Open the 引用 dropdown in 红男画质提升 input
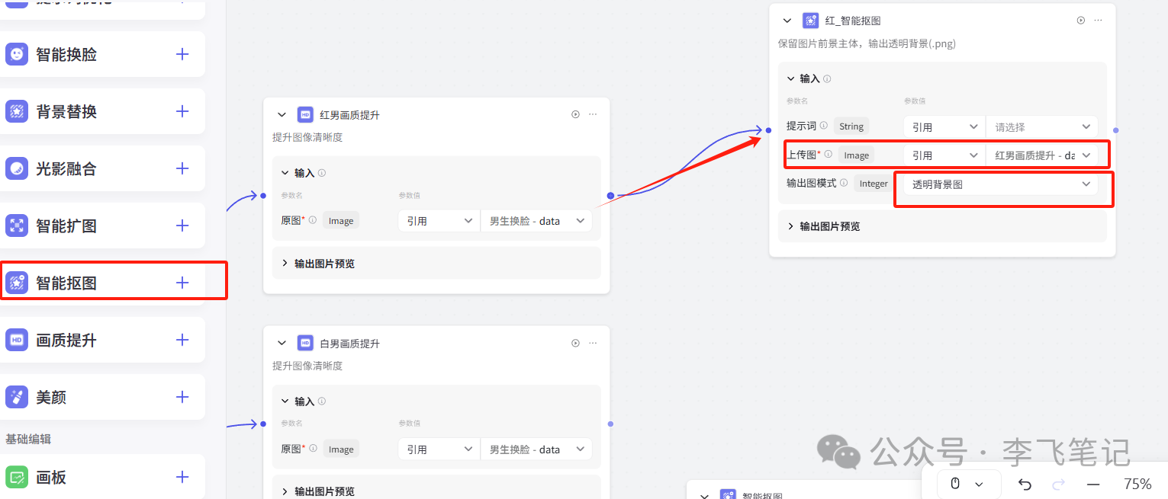The height and width of the screenshot is (499, 1168). coord(439,220)
